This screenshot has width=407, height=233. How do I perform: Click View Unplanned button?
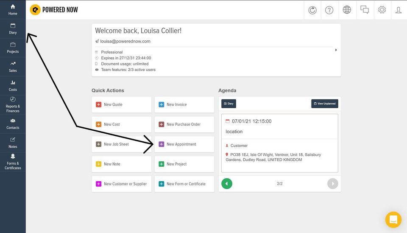click(324, 104)
